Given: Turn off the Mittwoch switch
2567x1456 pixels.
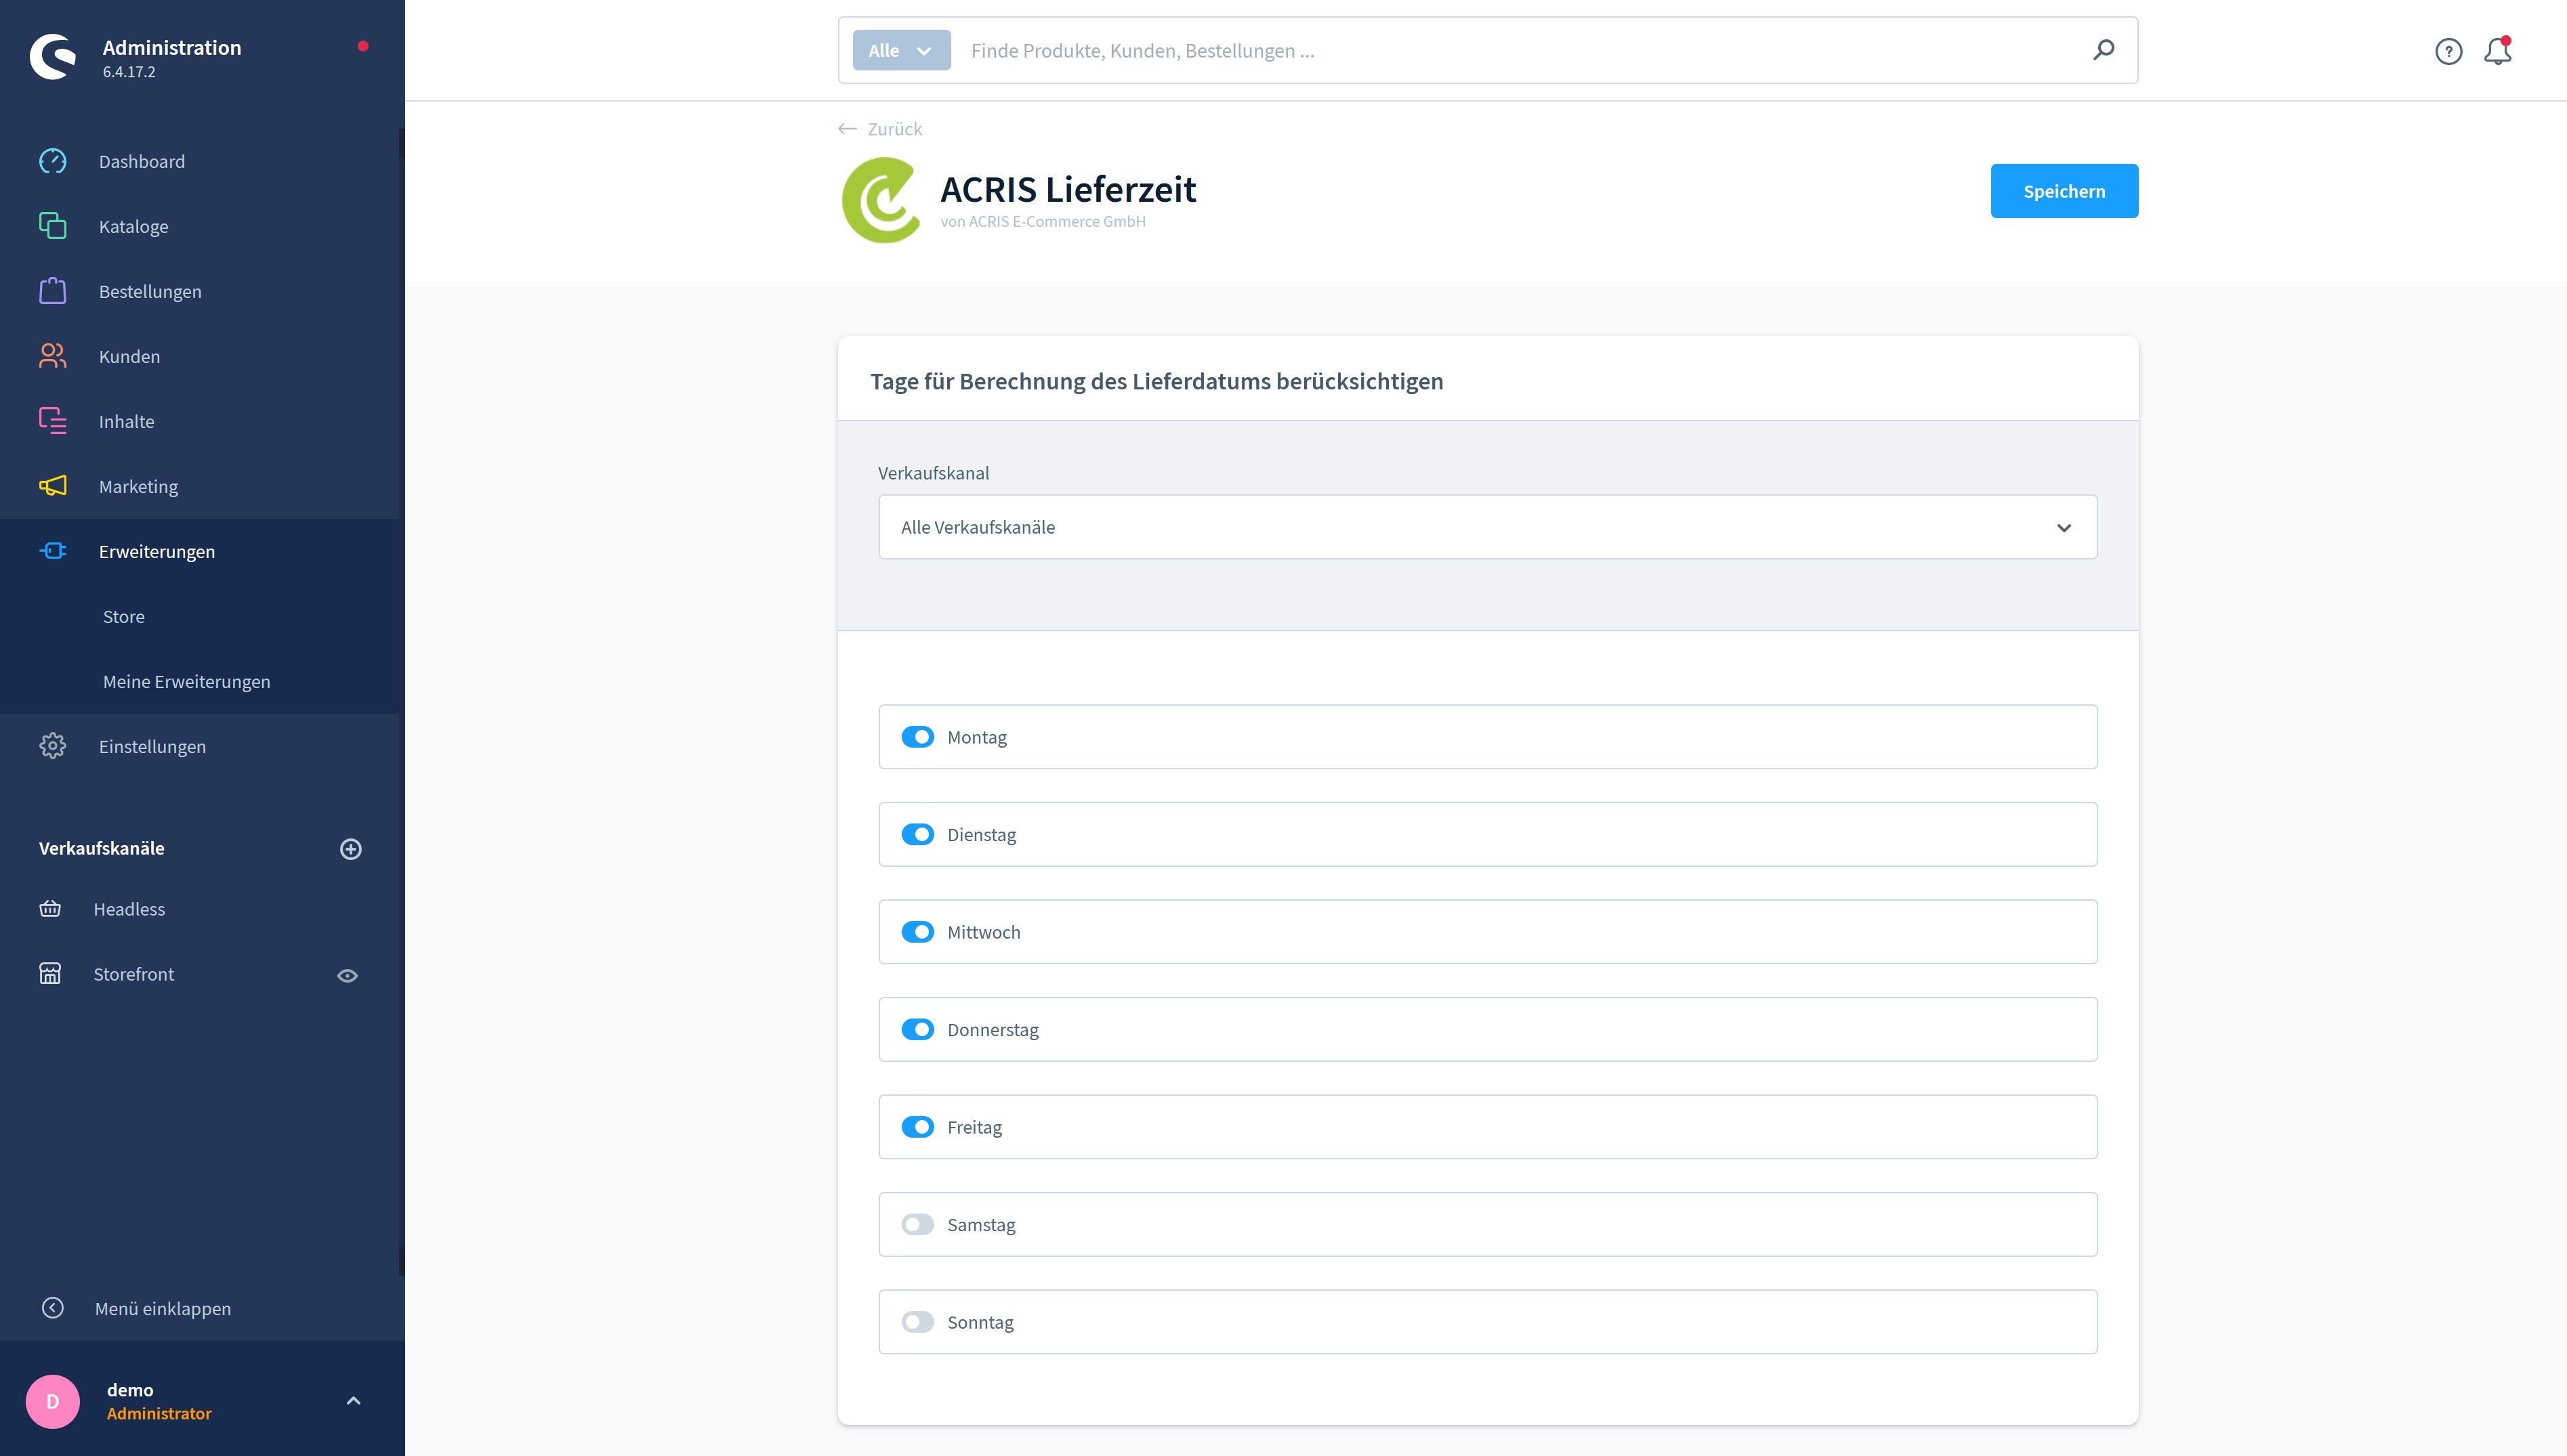Looking at the screenshot, I should click(917, 932).
